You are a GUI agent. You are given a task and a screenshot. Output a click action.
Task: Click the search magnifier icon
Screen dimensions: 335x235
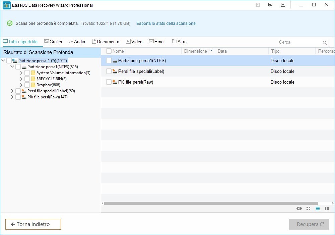(325, 43)
